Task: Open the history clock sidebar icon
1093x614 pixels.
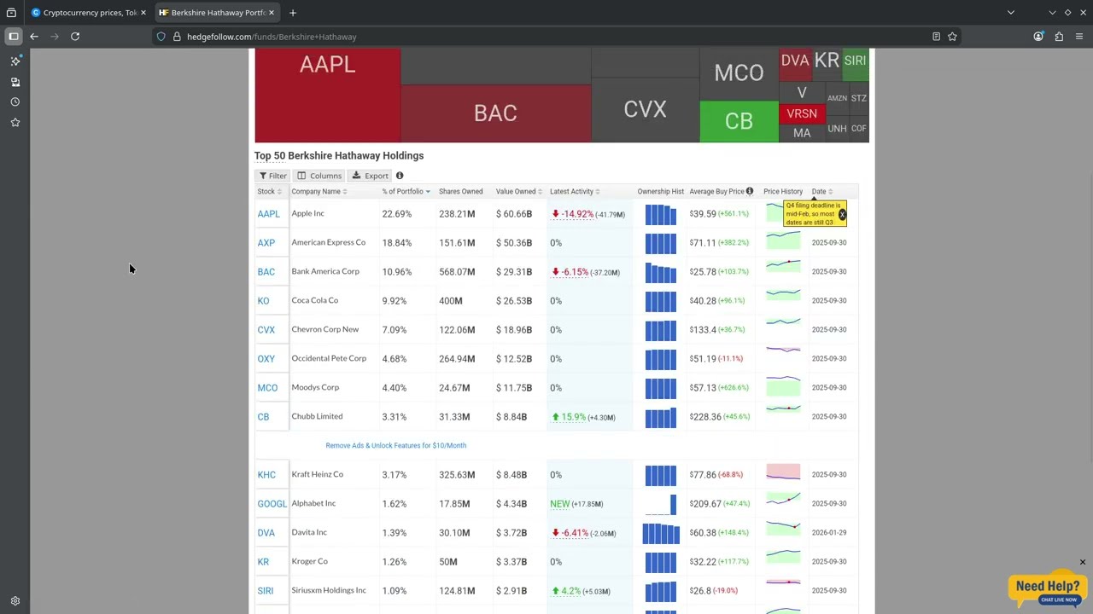Action: tap(15, 102)
